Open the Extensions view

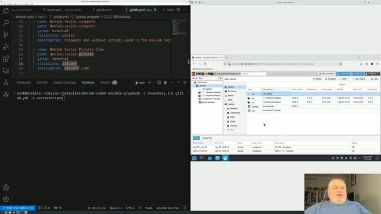pos(6,58)
